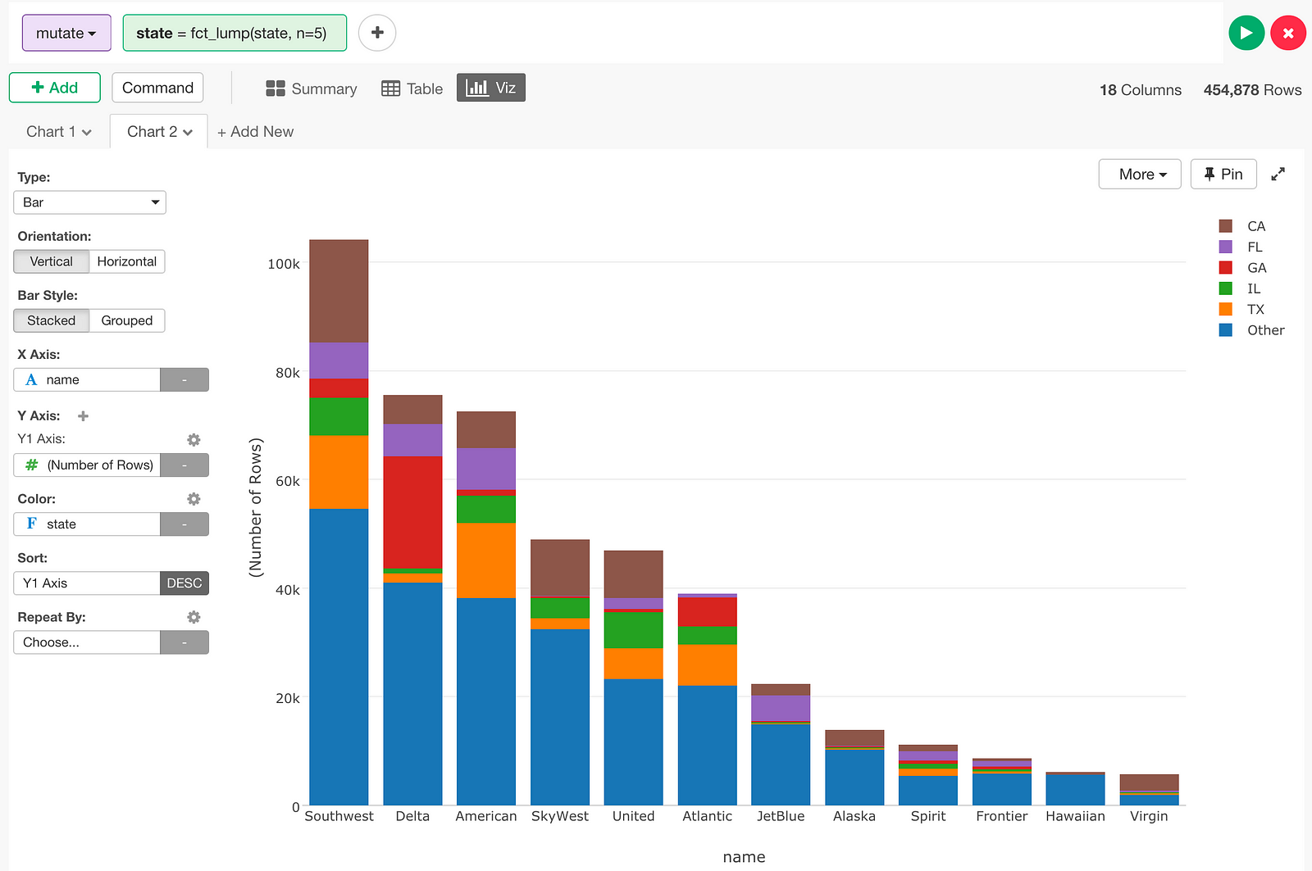This screenshot has height=871, width=1312.
Task: Add another Y Axis with plus icon
Action: (83, 416)
